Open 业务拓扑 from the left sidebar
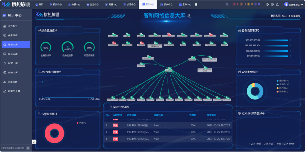The width and height of the screenshot is (305, 152). tap(13, 26)
